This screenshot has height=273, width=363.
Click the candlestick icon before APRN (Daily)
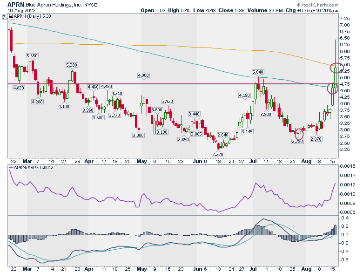click(x=11, y=16)
